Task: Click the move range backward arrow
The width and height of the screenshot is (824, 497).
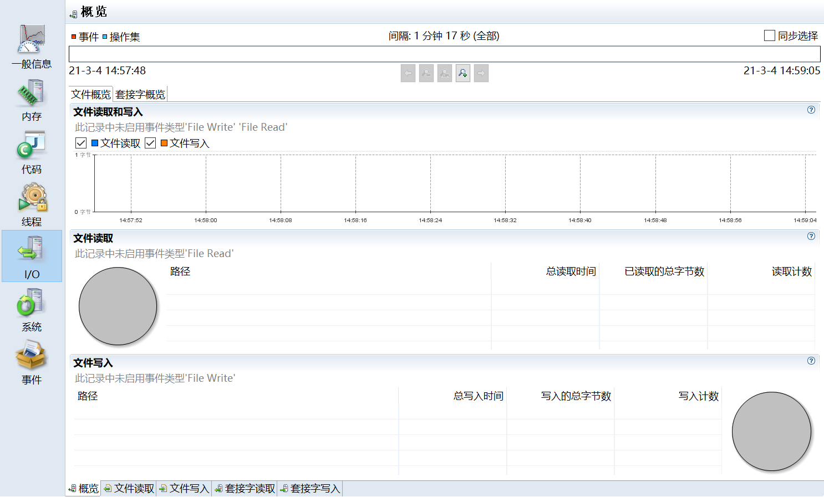Action: tap(408, 73)
